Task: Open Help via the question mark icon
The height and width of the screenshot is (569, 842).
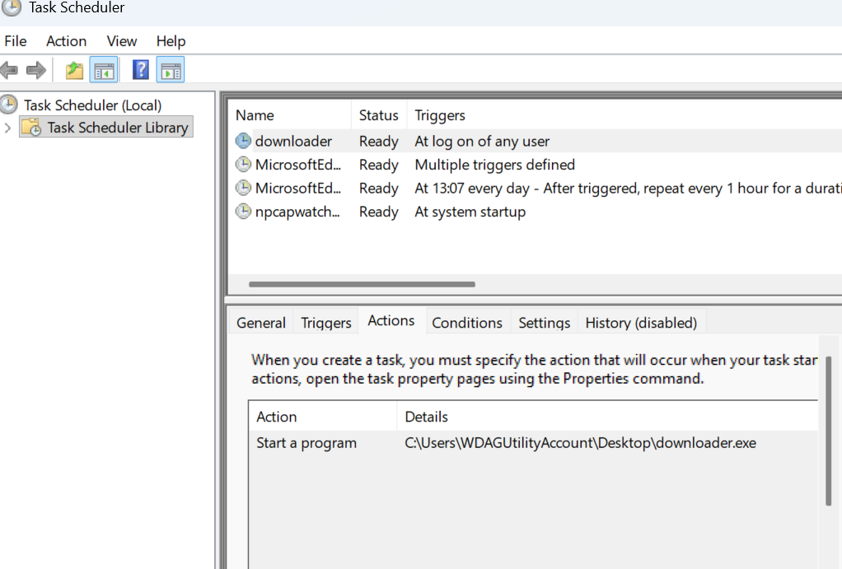Action: 140,70
